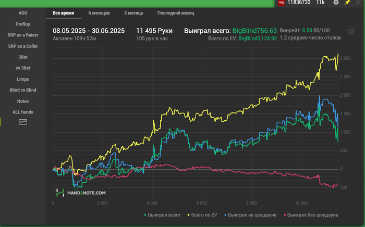Screen dimensions: 365x227
Task: Toggle 'Выиграл на шоудауне' legend series
Action: pos(251,215)
